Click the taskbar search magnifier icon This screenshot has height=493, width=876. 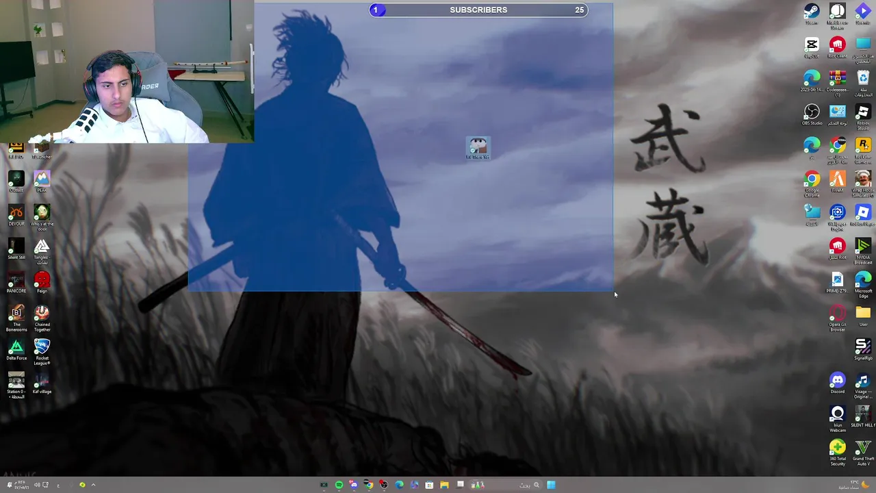click(537, 485)
